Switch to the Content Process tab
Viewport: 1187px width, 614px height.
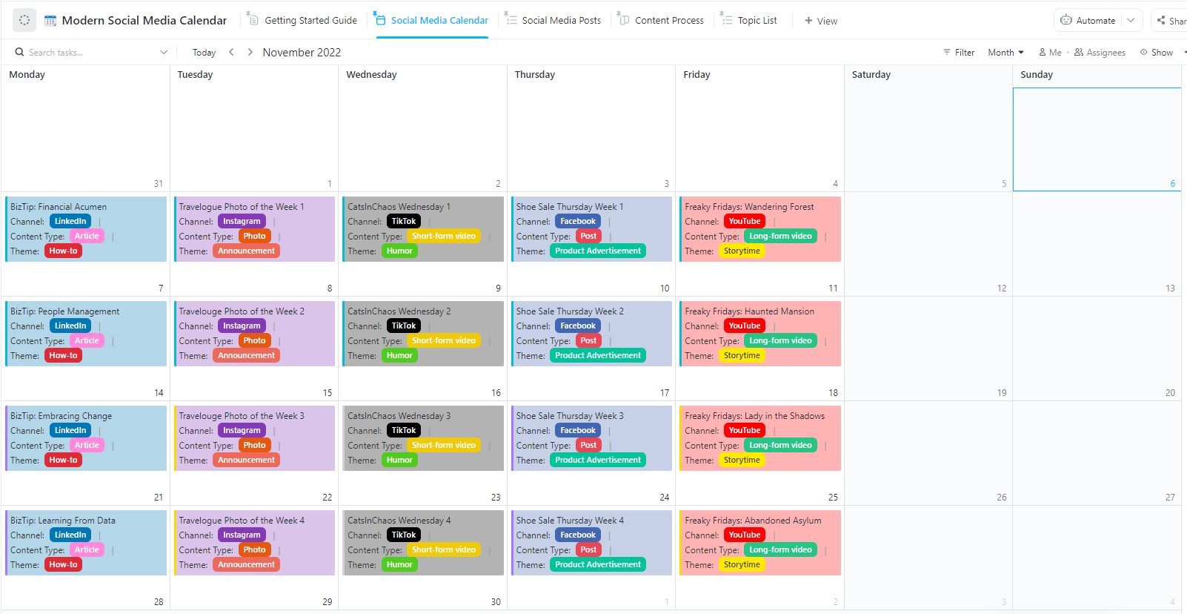(x=668, y=20)
